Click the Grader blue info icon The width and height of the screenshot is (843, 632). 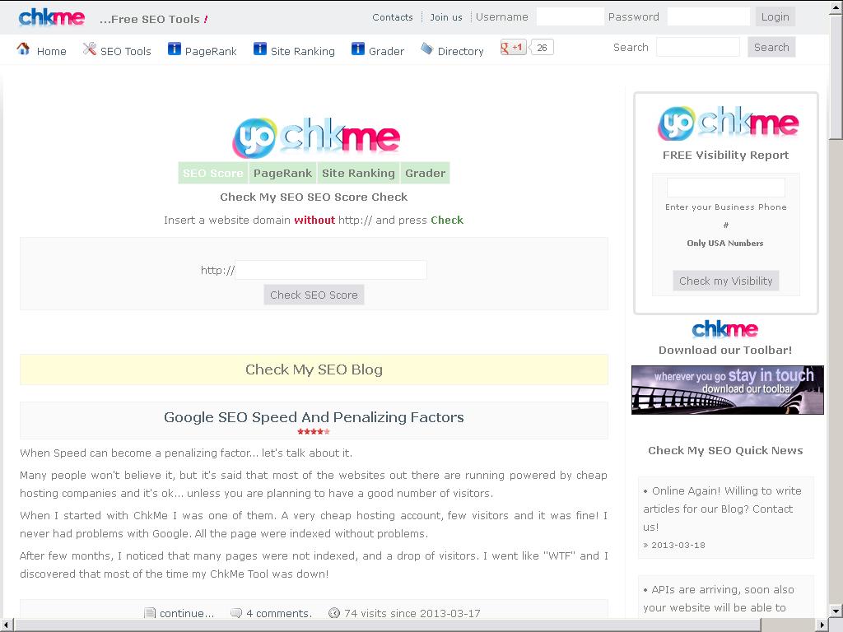(357, 49)
